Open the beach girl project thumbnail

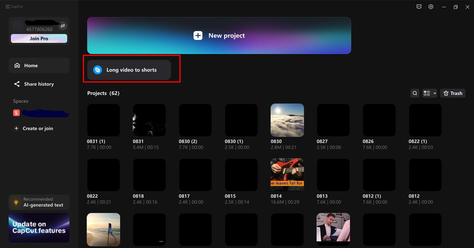tap(103, 230)
